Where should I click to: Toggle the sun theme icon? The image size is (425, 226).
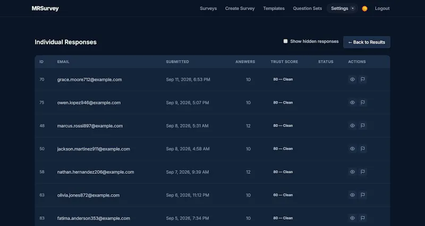click(x=364, y=9)
